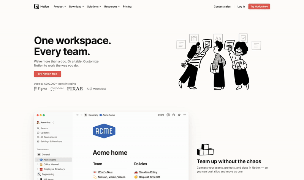
Task: Expand the Employee Directory chevron
Action: point(38,169)
